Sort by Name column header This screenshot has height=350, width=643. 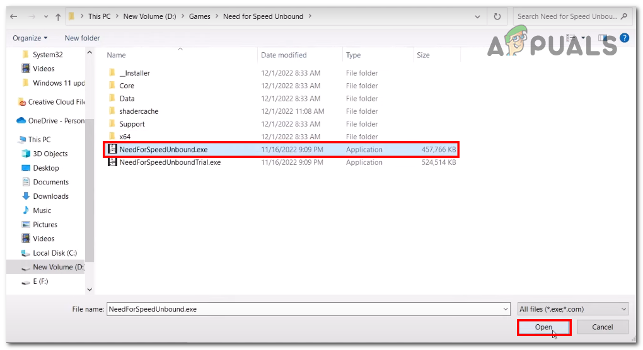(x=117, y=55)
